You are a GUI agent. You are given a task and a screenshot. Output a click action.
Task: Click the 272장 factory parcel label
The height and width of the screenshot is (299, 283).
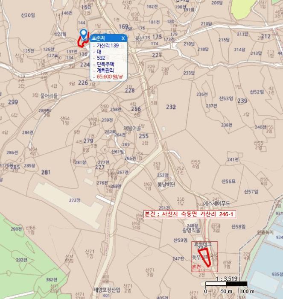click(75, 200)
